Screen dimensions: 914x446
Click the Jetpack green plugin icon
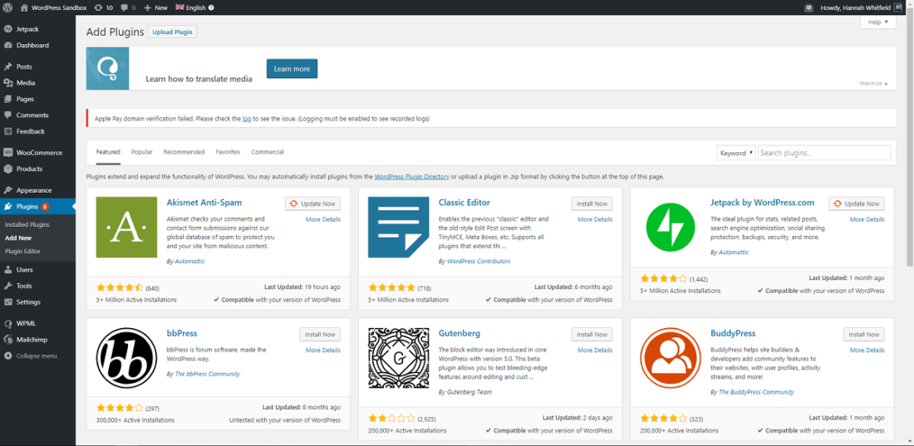click(671, 227)
